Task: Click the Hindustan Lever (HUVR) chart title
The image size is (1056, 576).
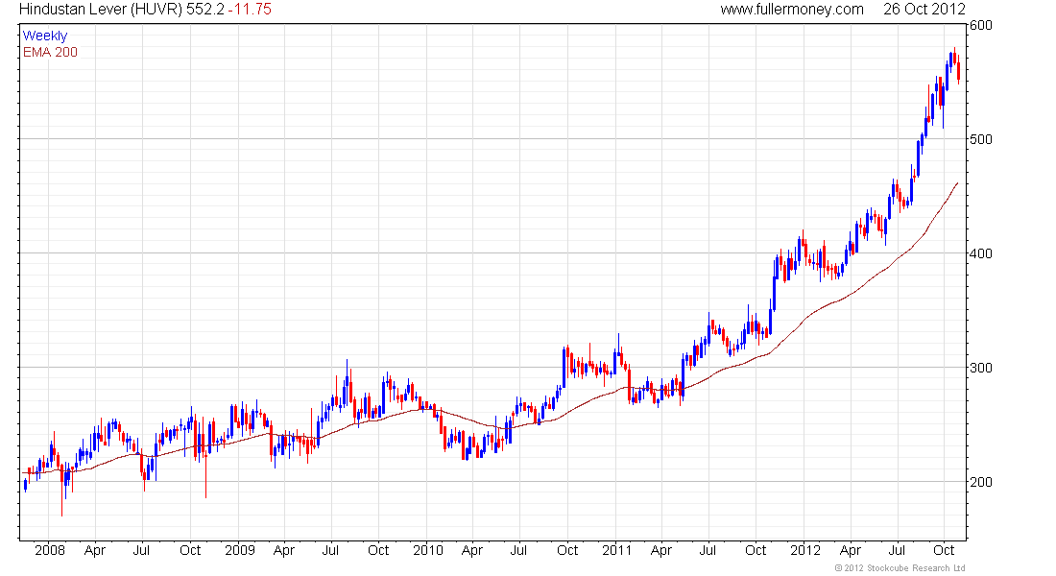Action: 101,10
